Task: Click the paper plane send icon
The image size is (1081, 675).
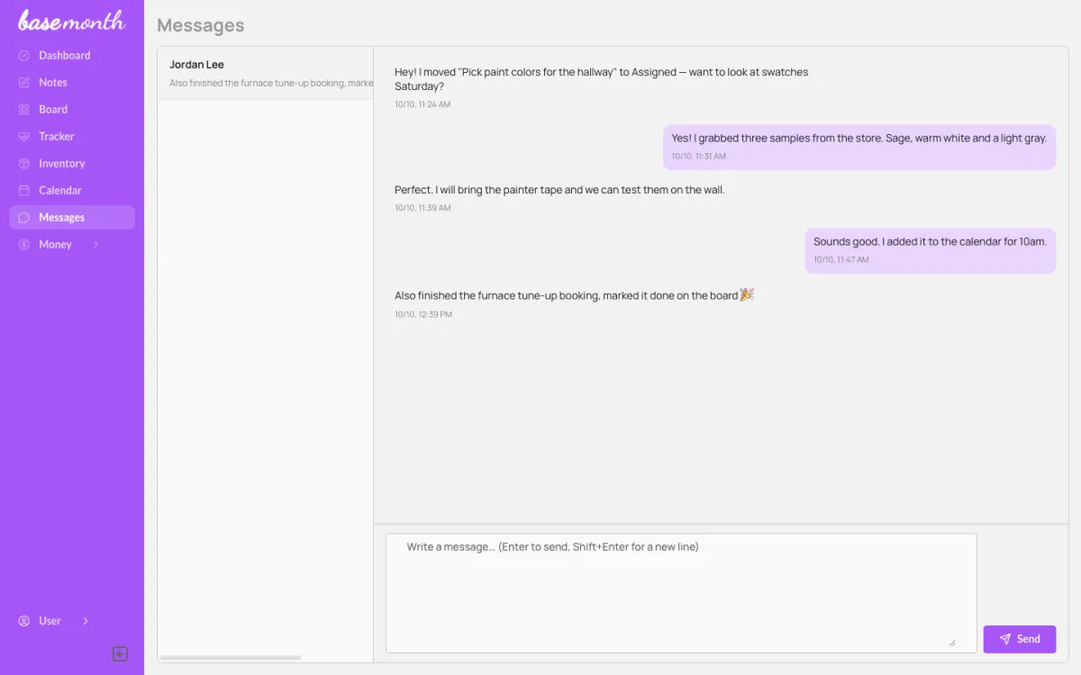Action: click(x=1005, y=639)
